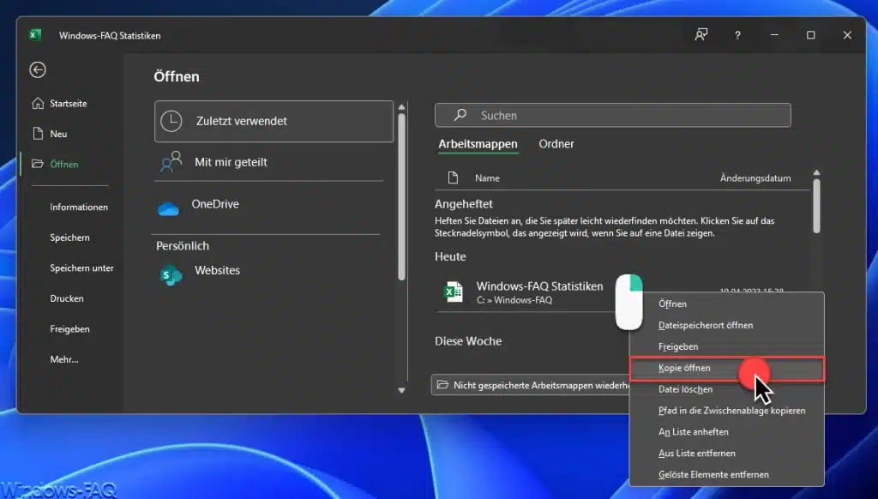Open Help with the question mark icon
Screen dimensions: 878x499
(x=737, y=35)
